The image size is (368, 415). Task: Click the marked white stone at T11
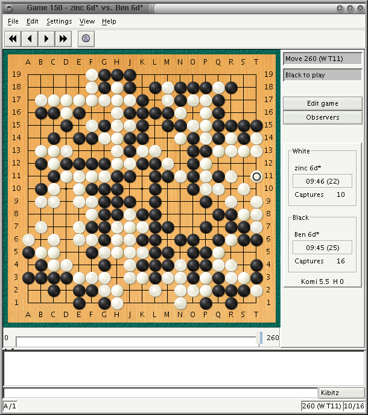tap(256, 176)
